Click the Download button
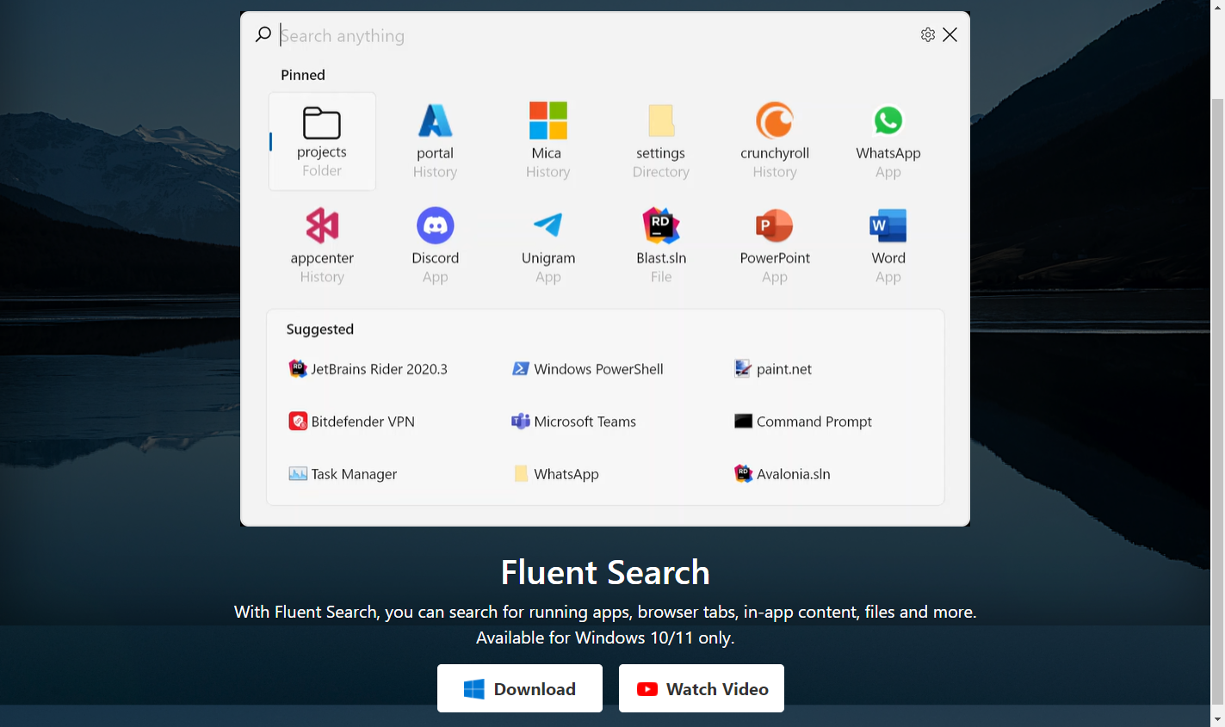 [520, 688]
